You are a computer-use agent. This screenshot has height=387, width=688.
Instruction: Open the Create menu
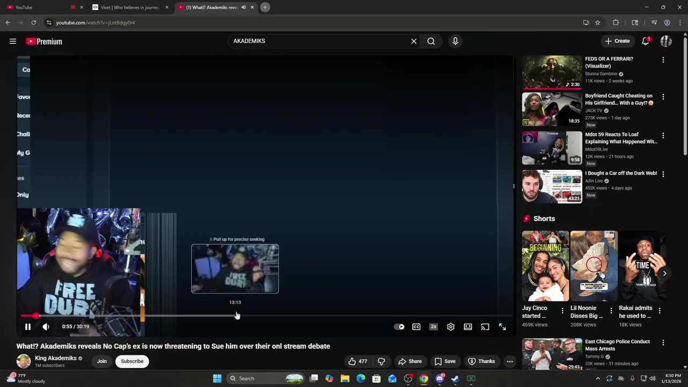click(617, 41)
